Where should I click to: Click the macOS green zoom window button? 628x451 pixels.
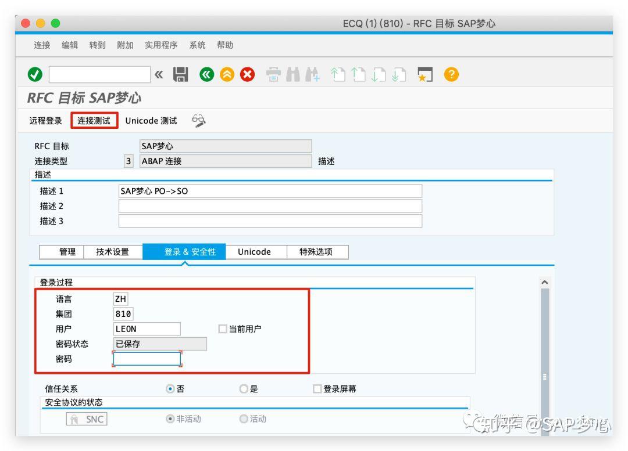tap(55, 23)
